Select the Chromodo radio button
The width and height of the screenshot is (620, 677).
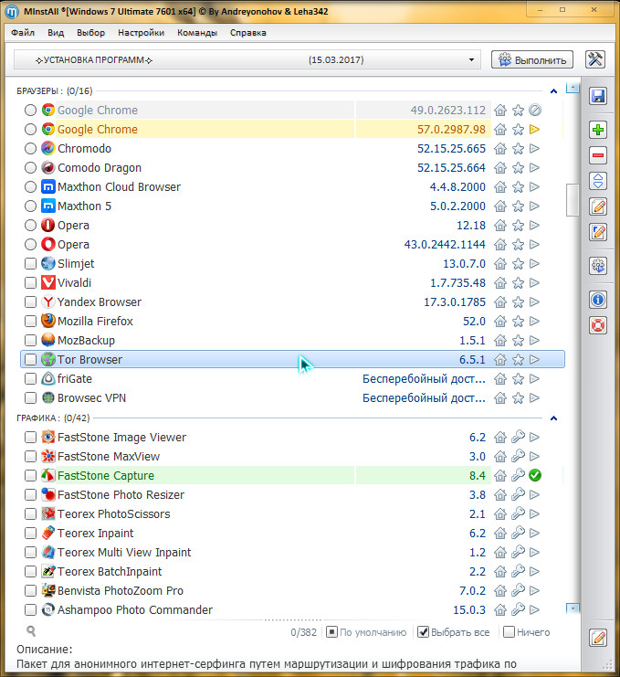[x=30, y=149]
